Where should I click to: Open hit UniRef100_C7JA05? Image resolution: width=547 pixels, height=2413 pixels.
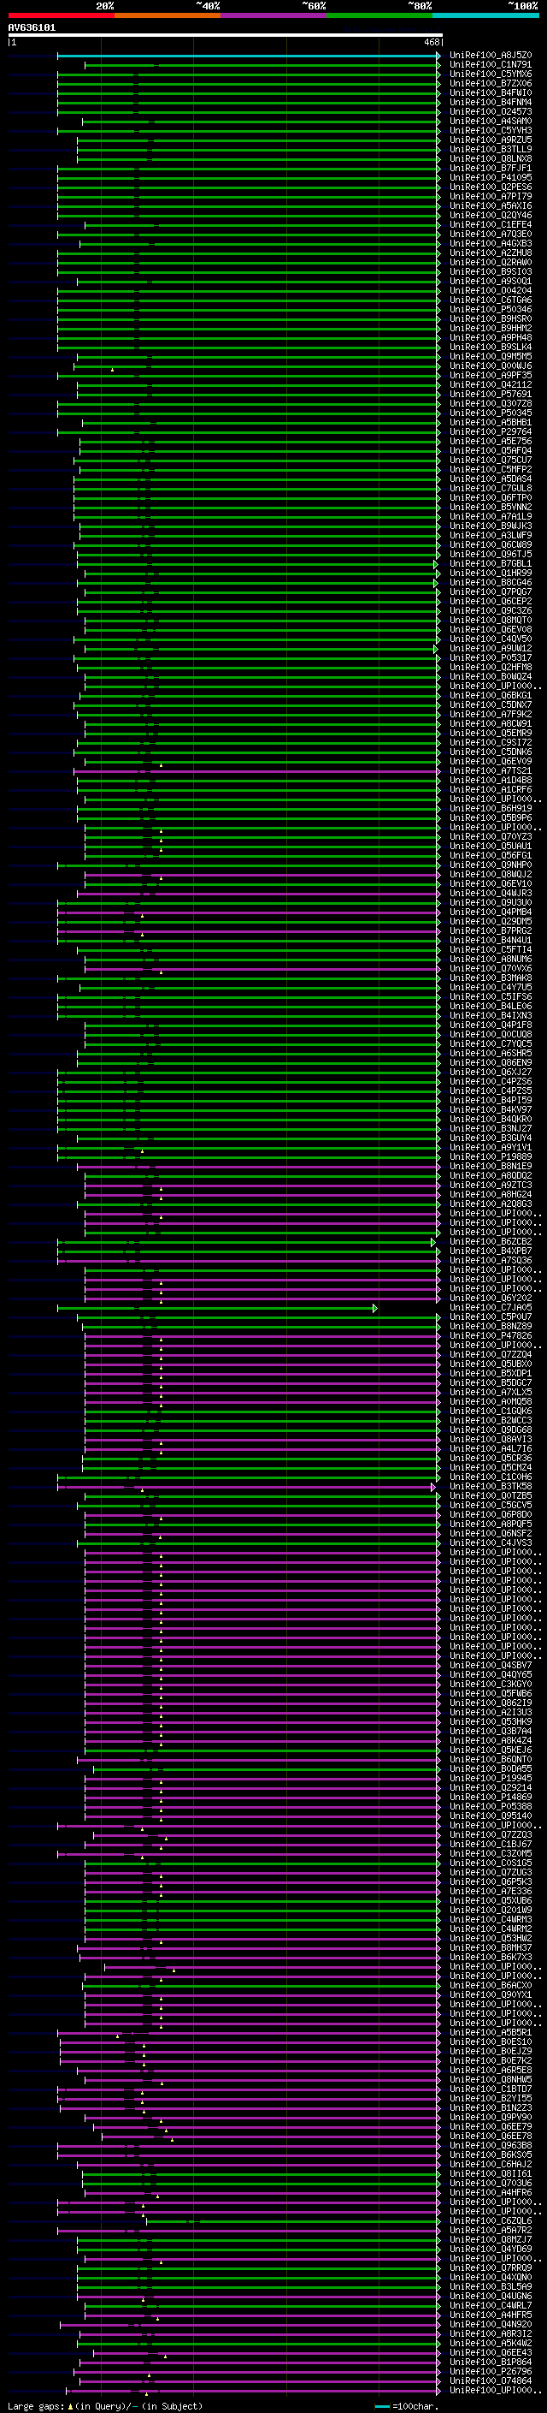[491, 1308]
